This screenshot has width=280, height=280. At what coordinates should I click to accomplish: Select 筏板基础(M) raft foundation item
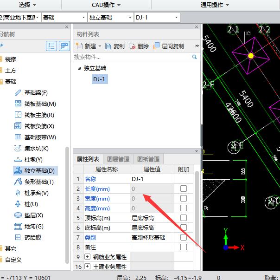click(35, 104)
